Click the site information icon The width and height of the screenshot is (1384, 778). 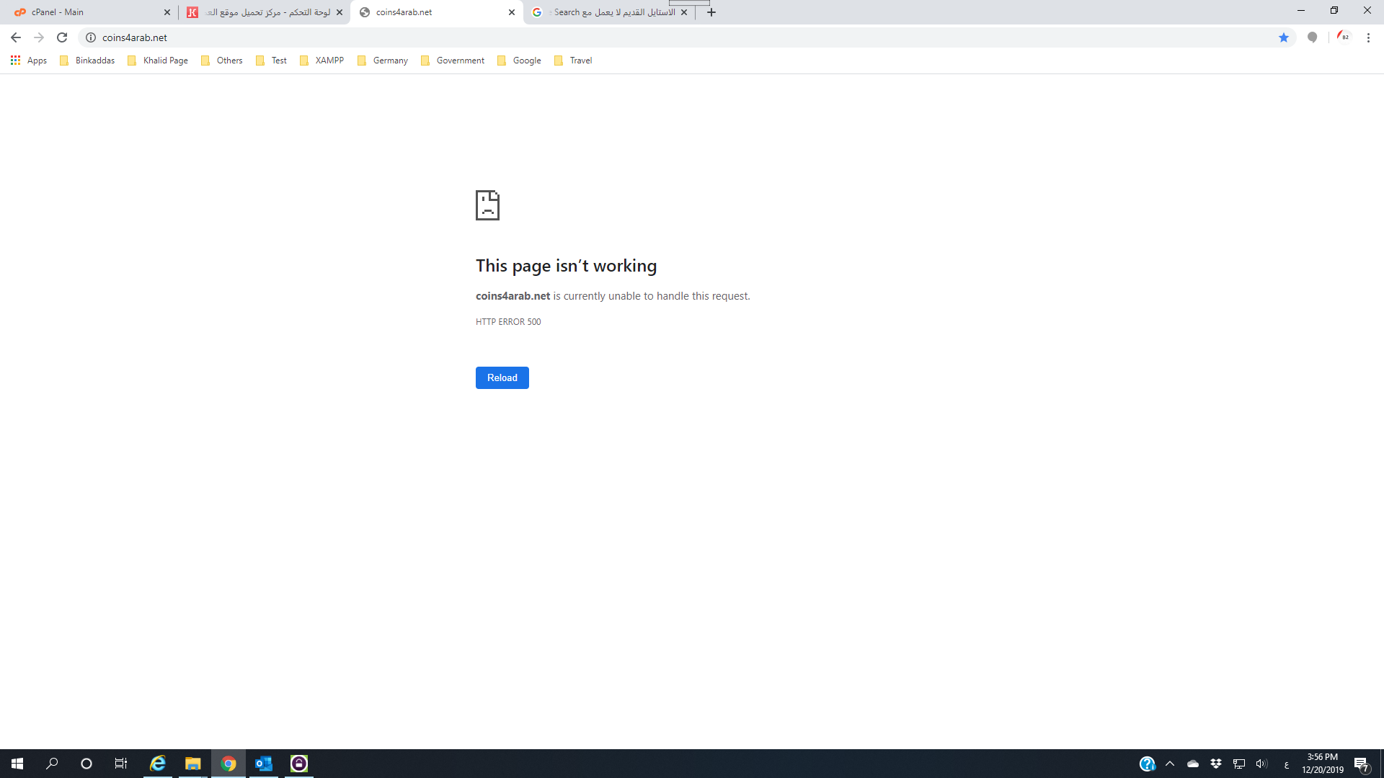point(91,37)
